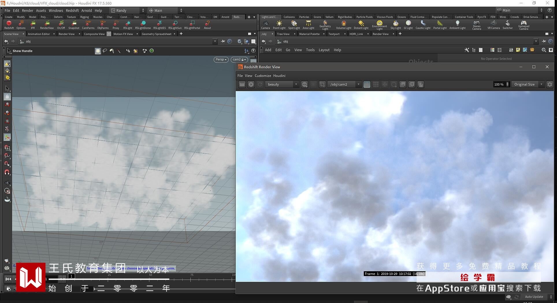Open the /obj/cam2 camera dropdown
Viewport: 557px width, 303px height.
(344, 84)
